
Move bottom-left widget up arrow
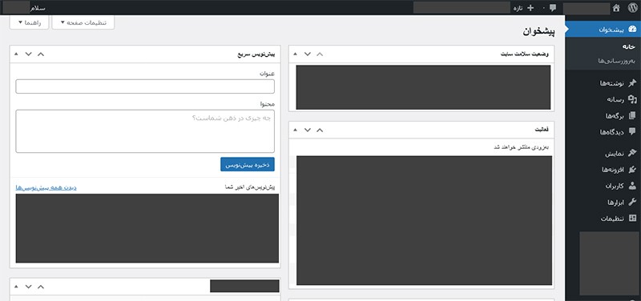(x=41, y=287)
